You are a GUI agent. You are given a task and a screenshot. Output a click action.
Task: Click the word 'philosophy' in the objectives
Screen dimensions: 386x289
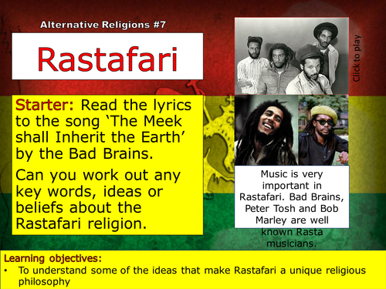(44, 282)
